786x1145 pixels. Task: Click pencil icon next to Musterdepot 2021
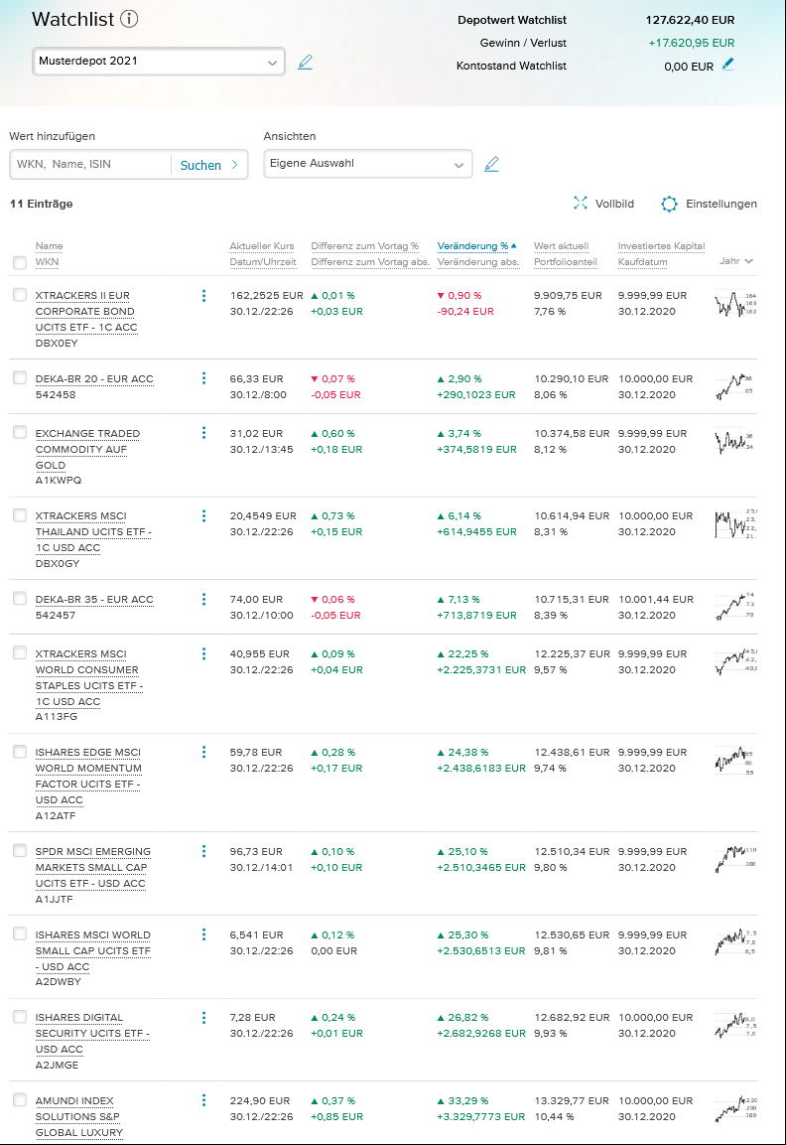pos(305,62)
